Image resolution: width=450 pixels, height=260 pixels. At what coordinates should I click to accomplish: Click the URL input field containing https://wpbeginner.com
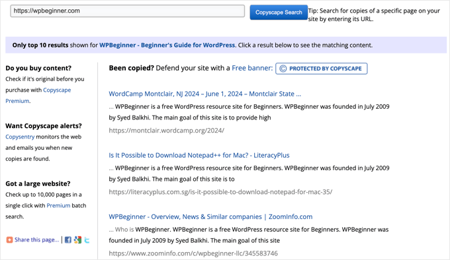click(128, 11)
